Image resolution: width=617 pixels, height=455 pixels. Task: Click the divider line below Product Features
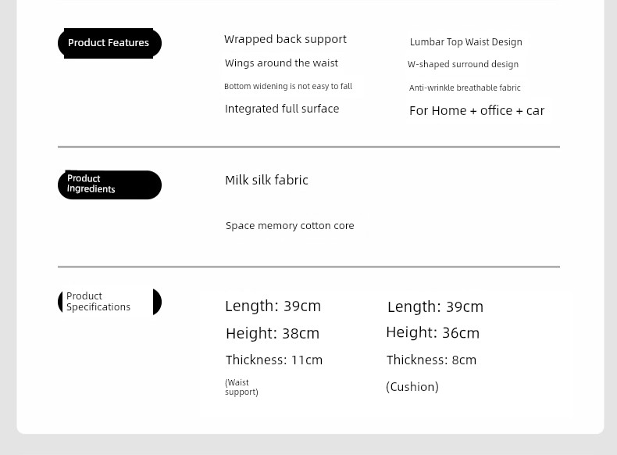click(309, 147)
